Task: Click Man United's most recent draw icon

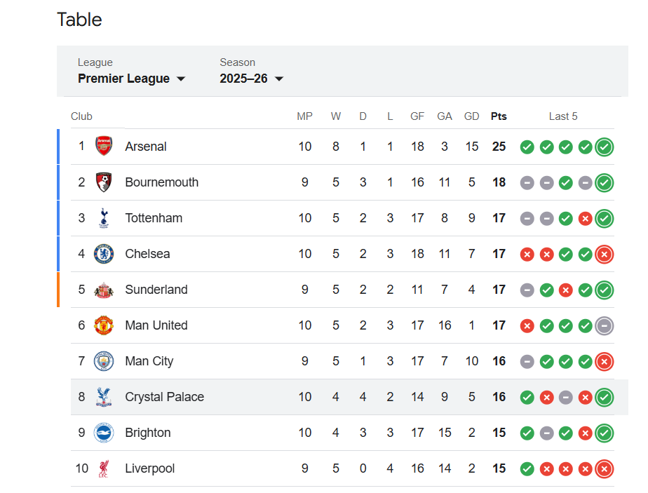Action: pos(604,325)
